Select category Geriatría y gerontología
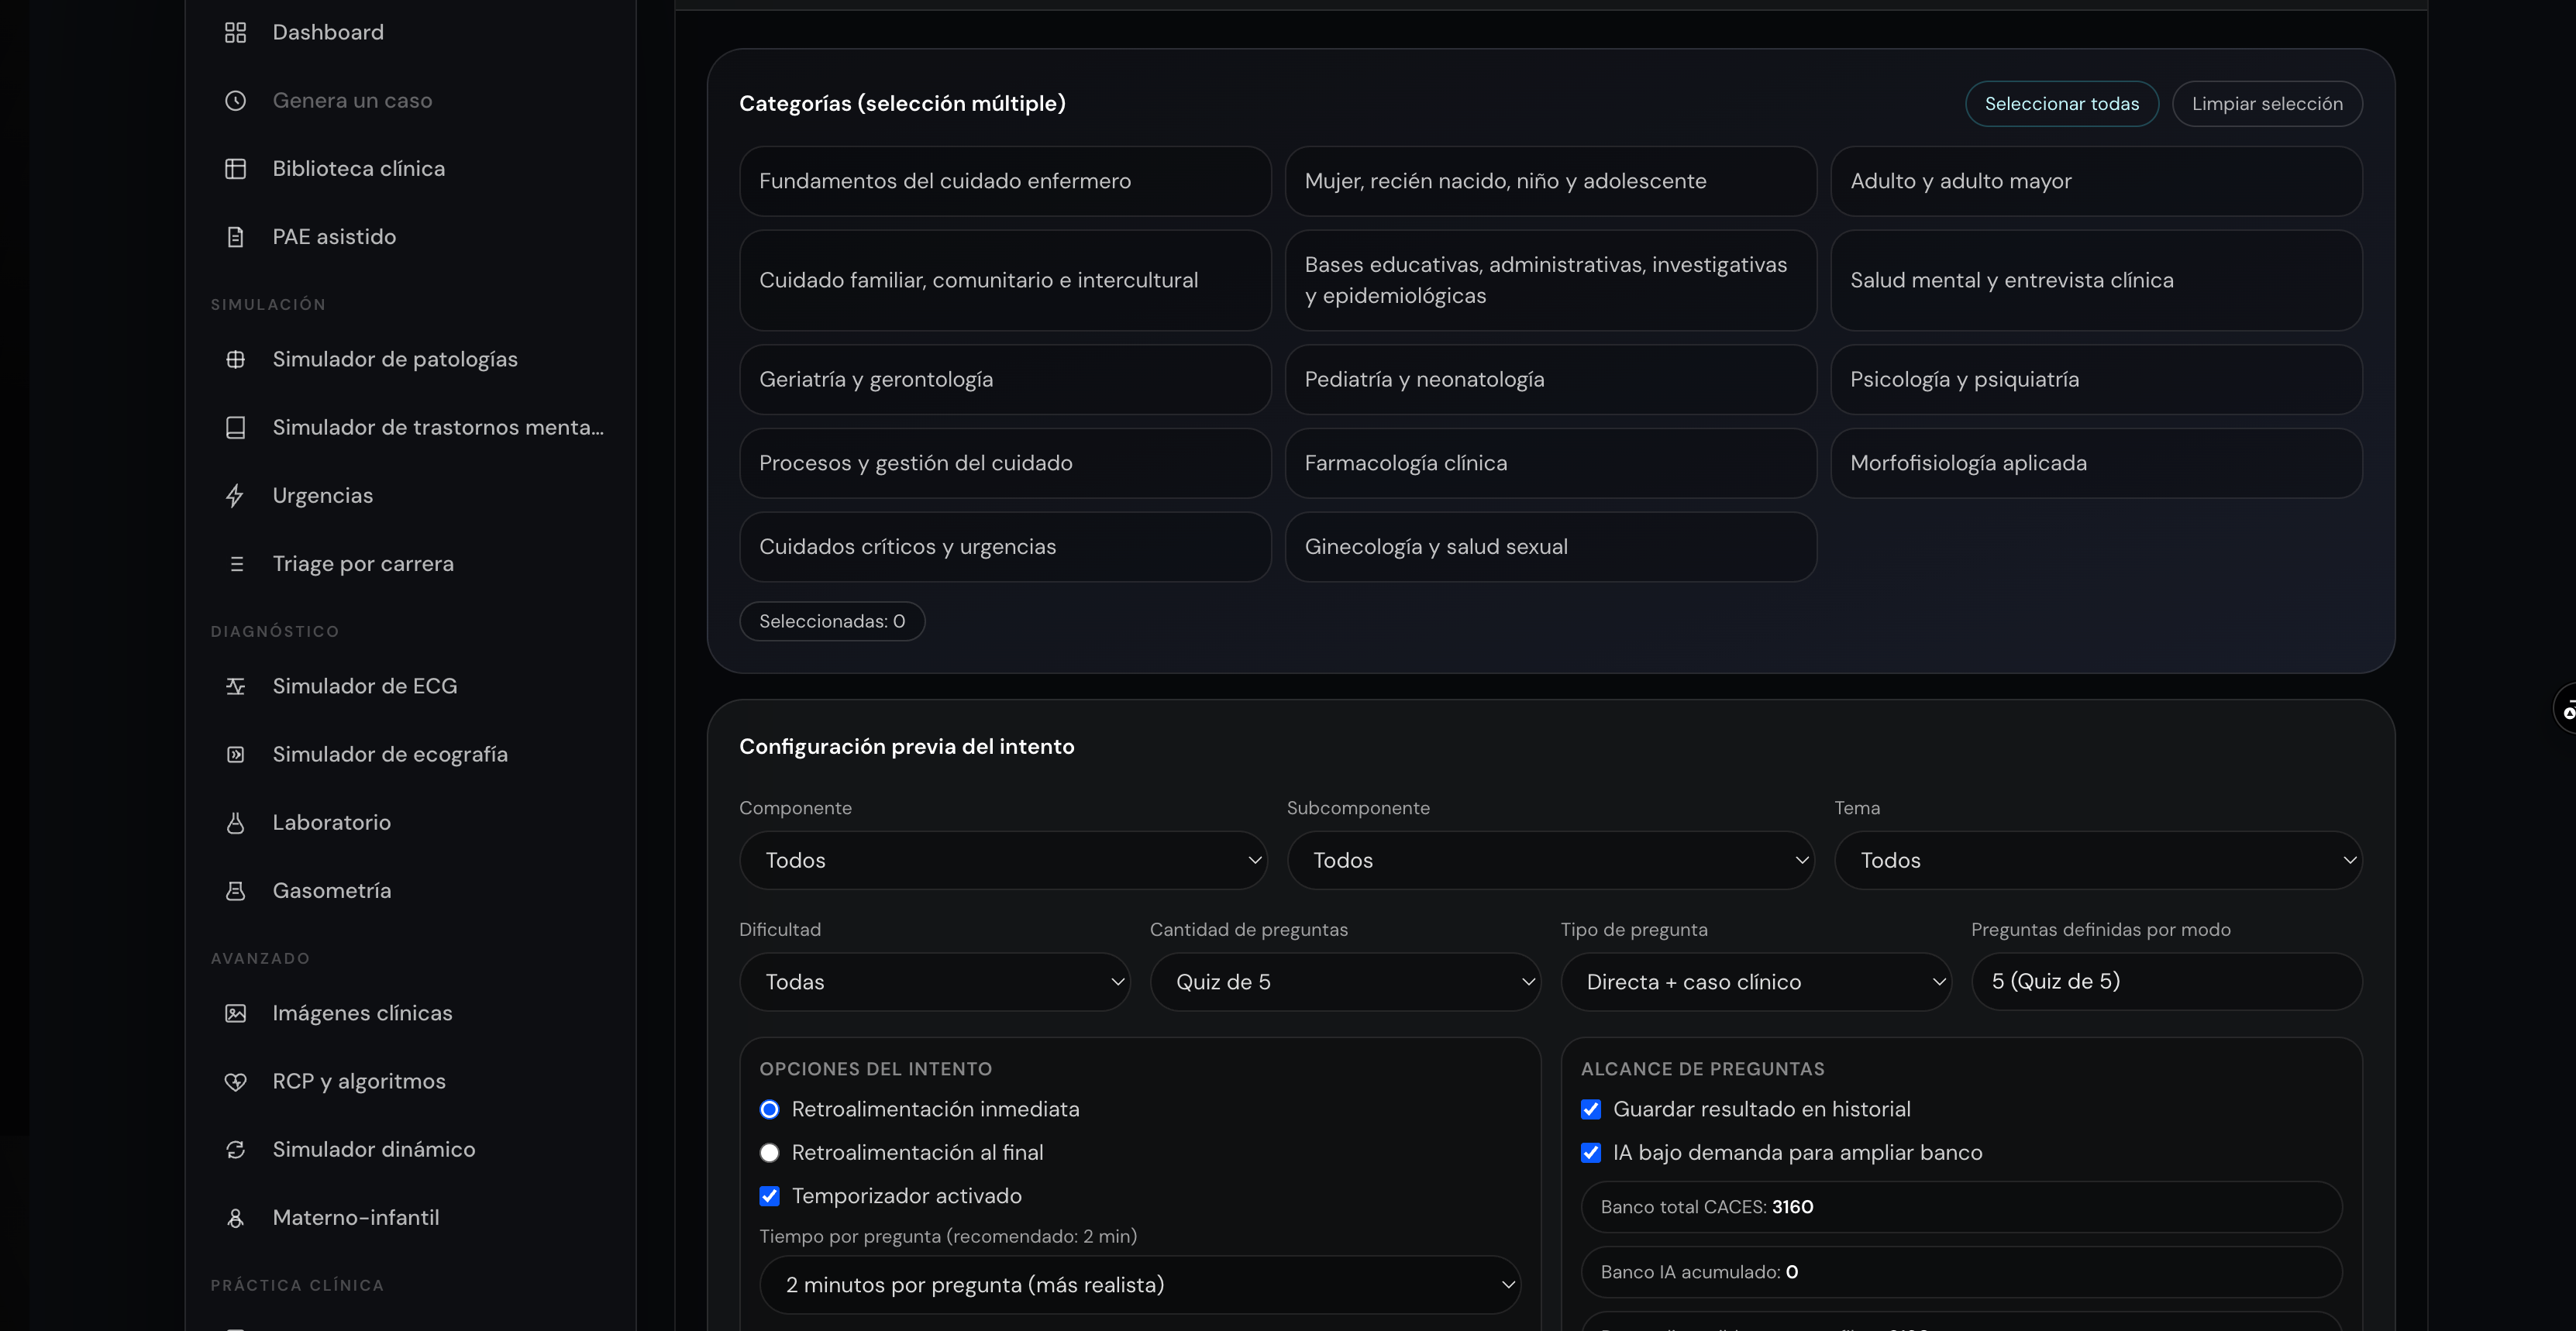 pyautogui.click(x=1005, y=379)
